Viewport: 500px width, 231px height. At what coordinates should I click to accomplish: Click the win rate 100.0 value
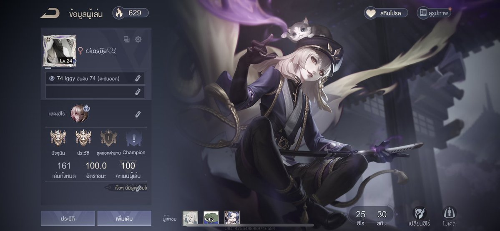click(96, 166)
